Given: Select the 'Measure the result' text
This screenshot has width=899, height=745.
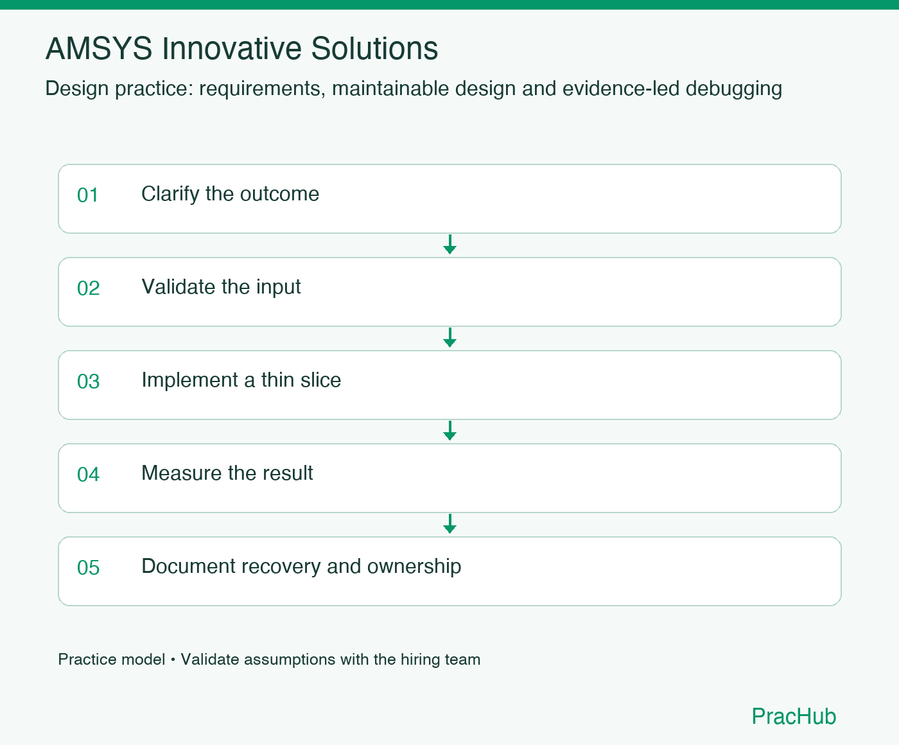Looking at the screenshot, I should click(227, 473).
